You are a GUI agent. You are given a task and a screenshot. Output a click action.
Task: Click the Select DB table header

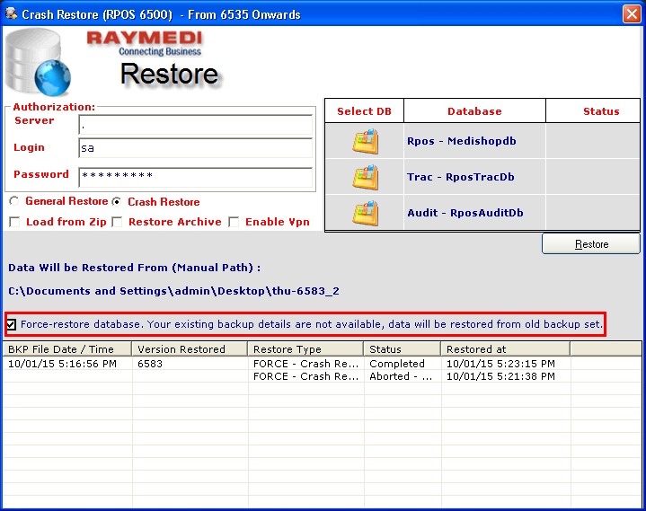pos(364,111)
